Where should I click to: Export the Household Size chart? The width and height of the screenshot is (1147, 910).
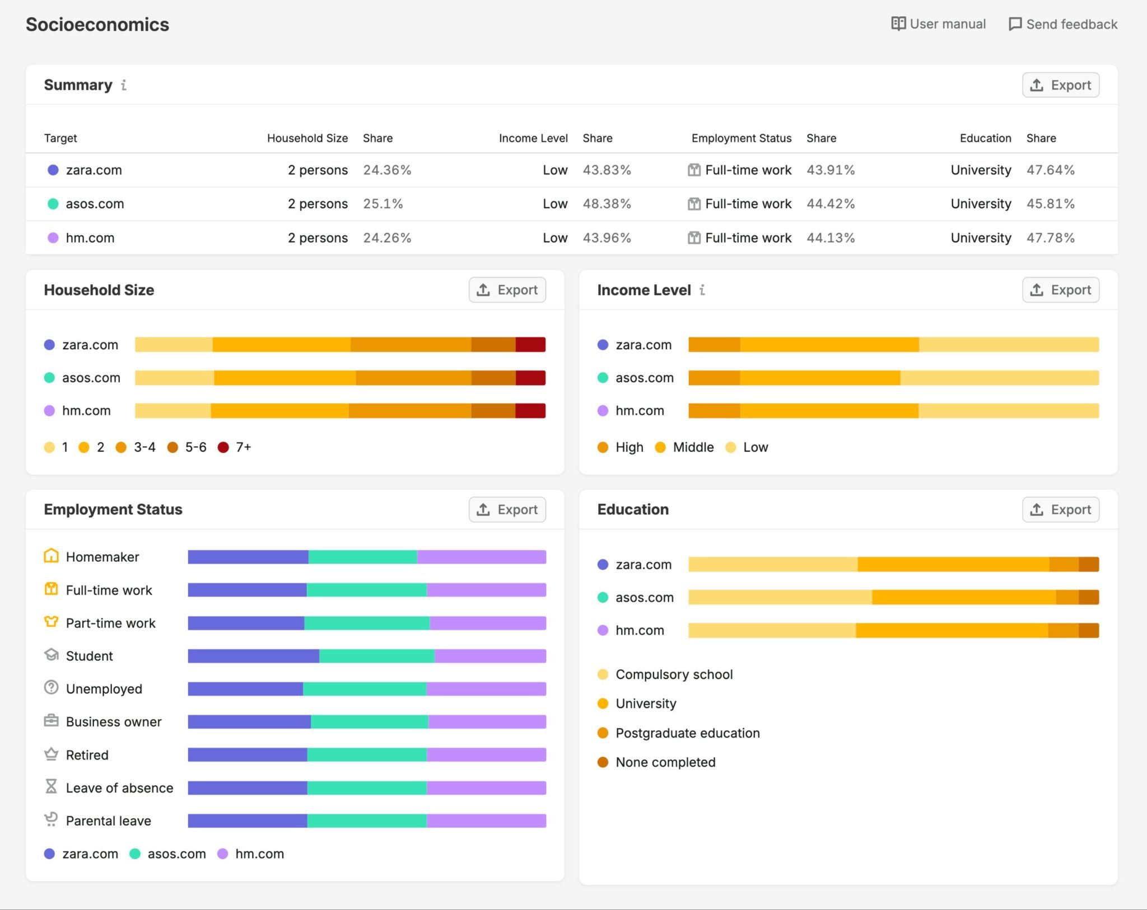click(507, 290)
